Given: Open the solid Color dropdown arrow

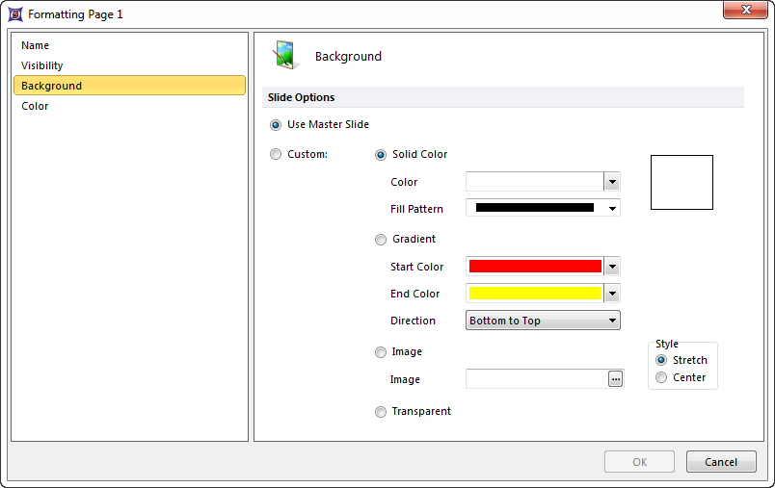Looking at the screenshot, I should click(611, 182).
